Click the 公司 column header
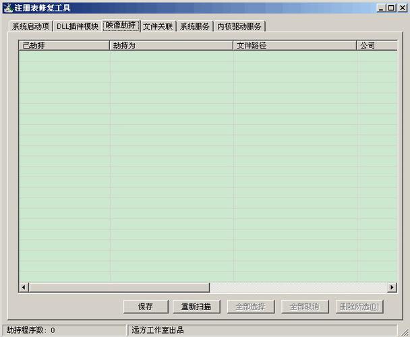Viewport: 410px width, 337px height. pyautogui.click(x=377, y=45)
